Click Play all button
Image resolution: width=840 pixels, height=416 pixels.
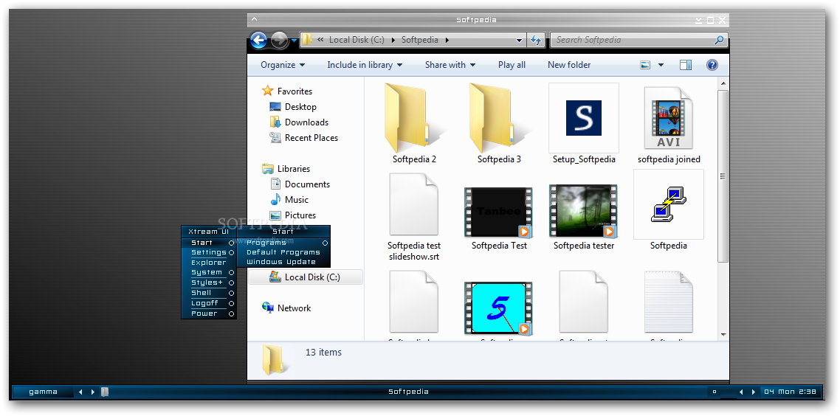512,65
